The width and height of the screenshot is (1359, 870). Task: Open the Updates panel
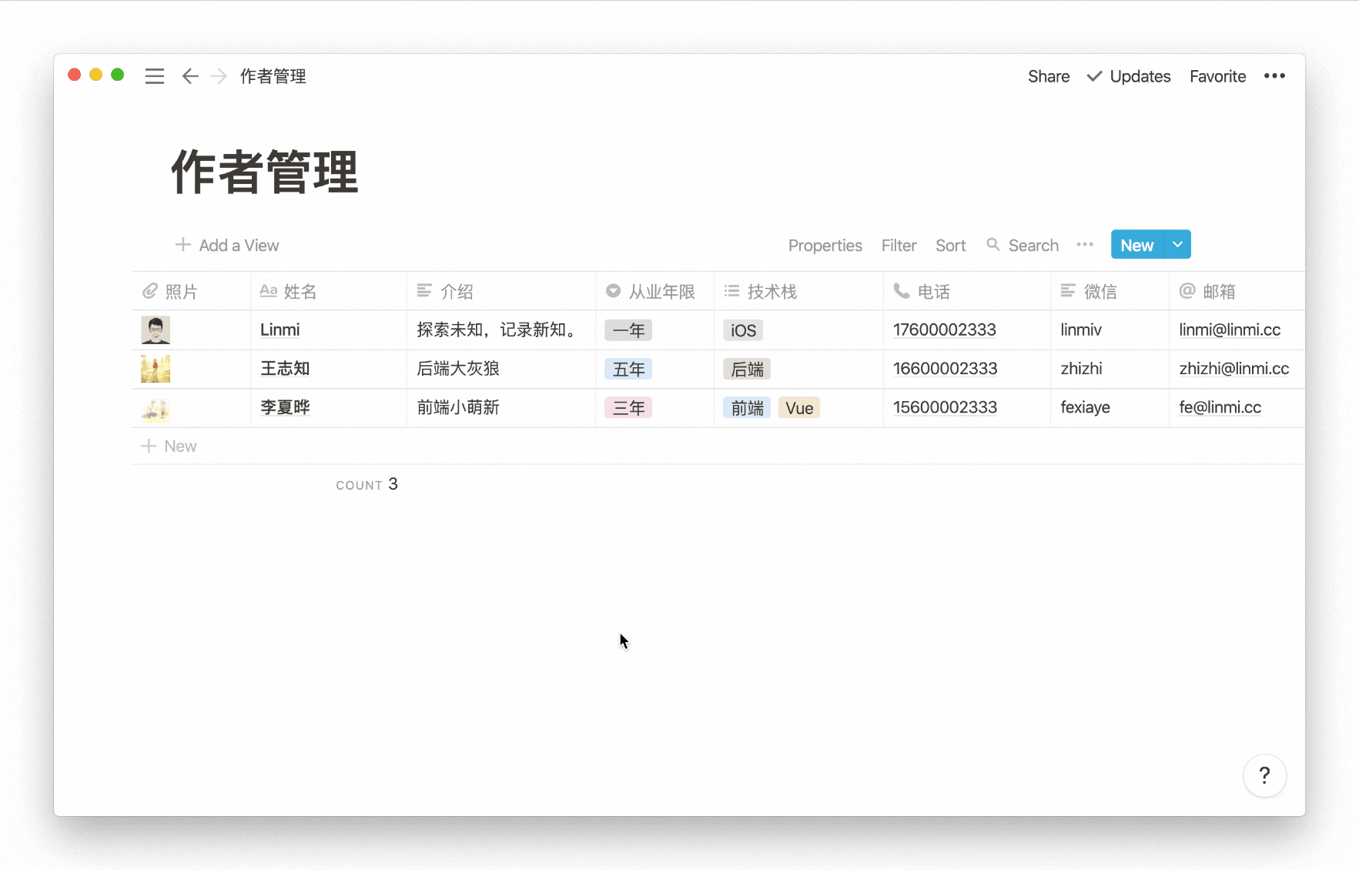(x=1140, y=76)
